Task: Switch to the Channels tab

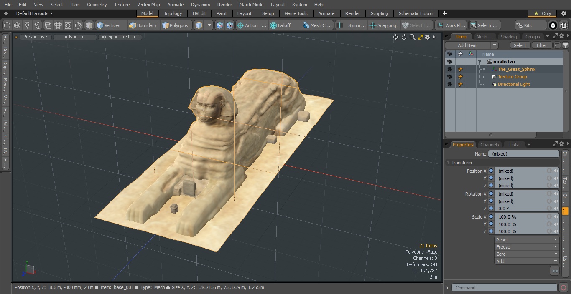Action: pos(489,145)
